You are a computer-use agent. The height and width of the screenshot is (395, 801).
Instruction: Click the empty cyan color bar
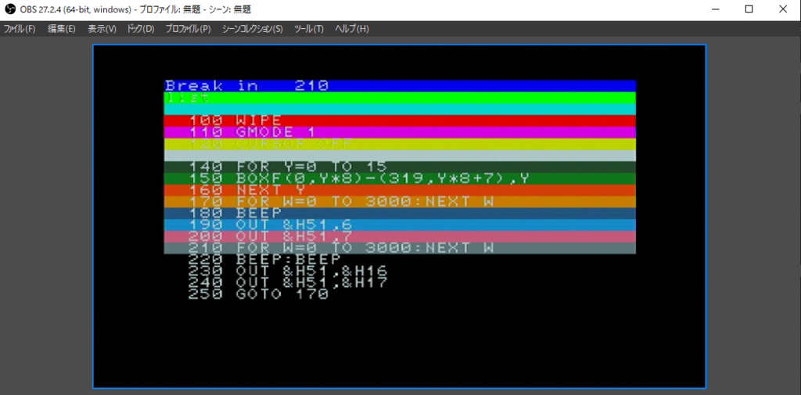pyautogui.click(x=400, y=109)
